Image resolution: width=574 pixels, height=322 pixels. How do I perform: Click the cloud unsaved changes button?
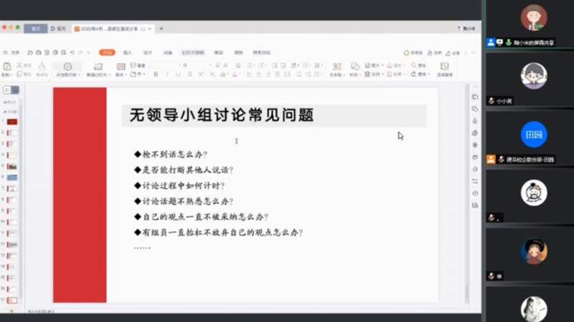(413, 53)
